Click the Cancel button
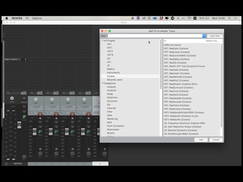 pos(216,140)
